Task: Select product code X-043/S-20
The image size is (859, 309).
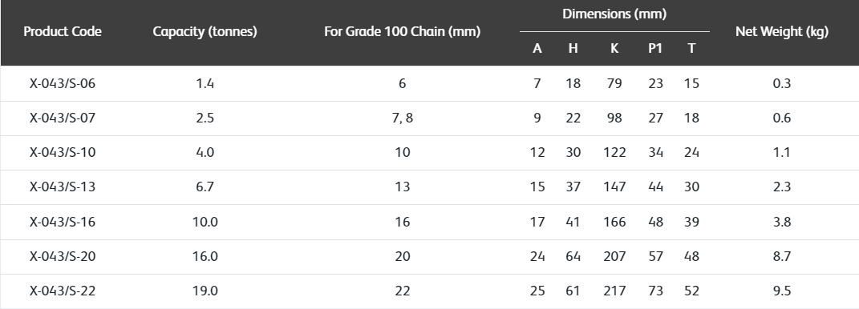Action: click(x=63, y=256)
